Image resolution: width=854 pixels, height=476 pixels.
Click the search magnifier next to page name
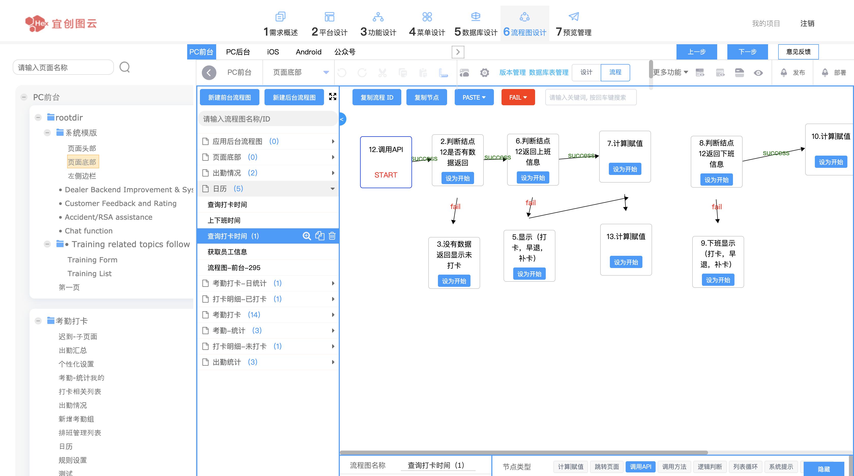pos(125,67)
